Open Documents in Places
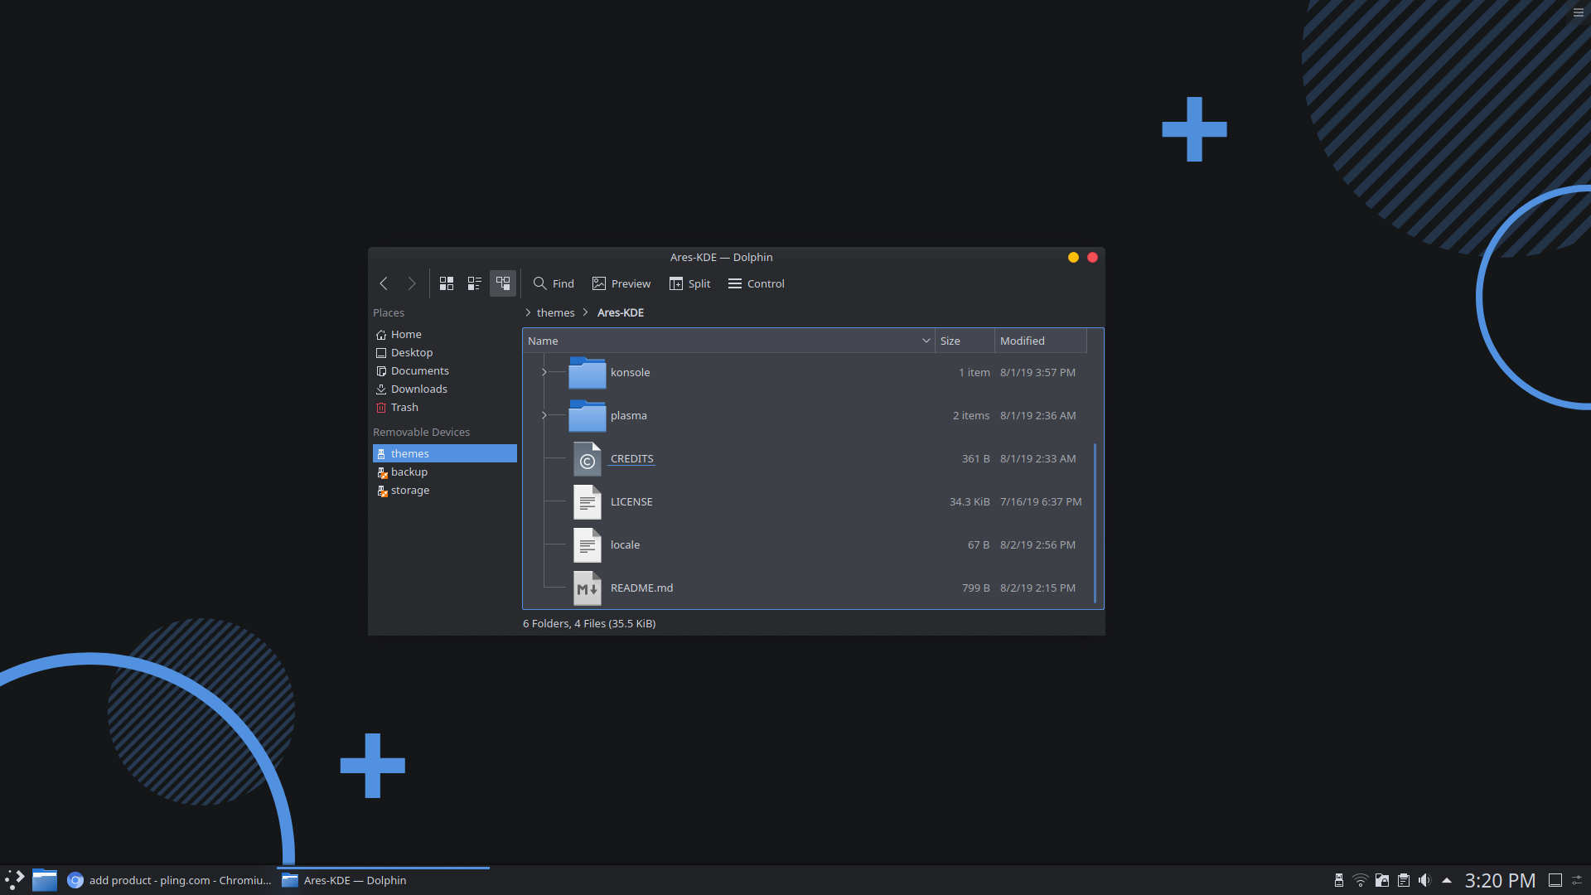The height and width of the screenshot is (895, 1591). tap(444, 370)
